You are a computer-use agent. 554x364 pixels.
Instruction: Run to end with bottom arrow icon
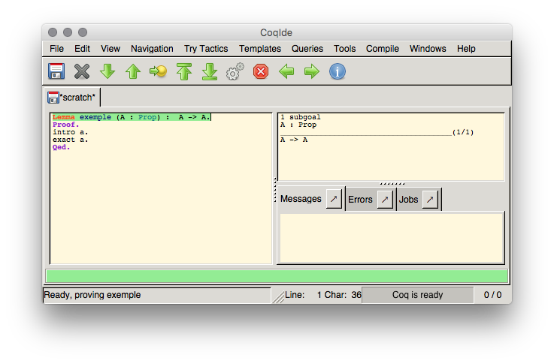coord(210,71)
